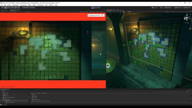Collapse the Content folder arrow

(2, 99)
